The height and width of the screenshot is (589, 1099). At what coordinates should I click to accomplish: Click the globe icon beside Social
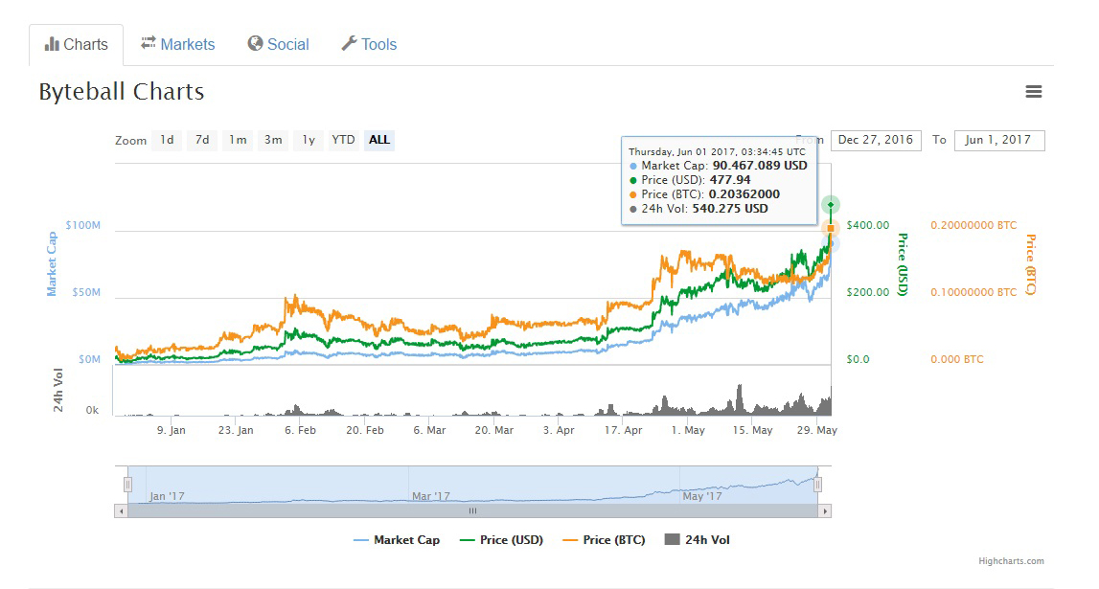point(255,43)
